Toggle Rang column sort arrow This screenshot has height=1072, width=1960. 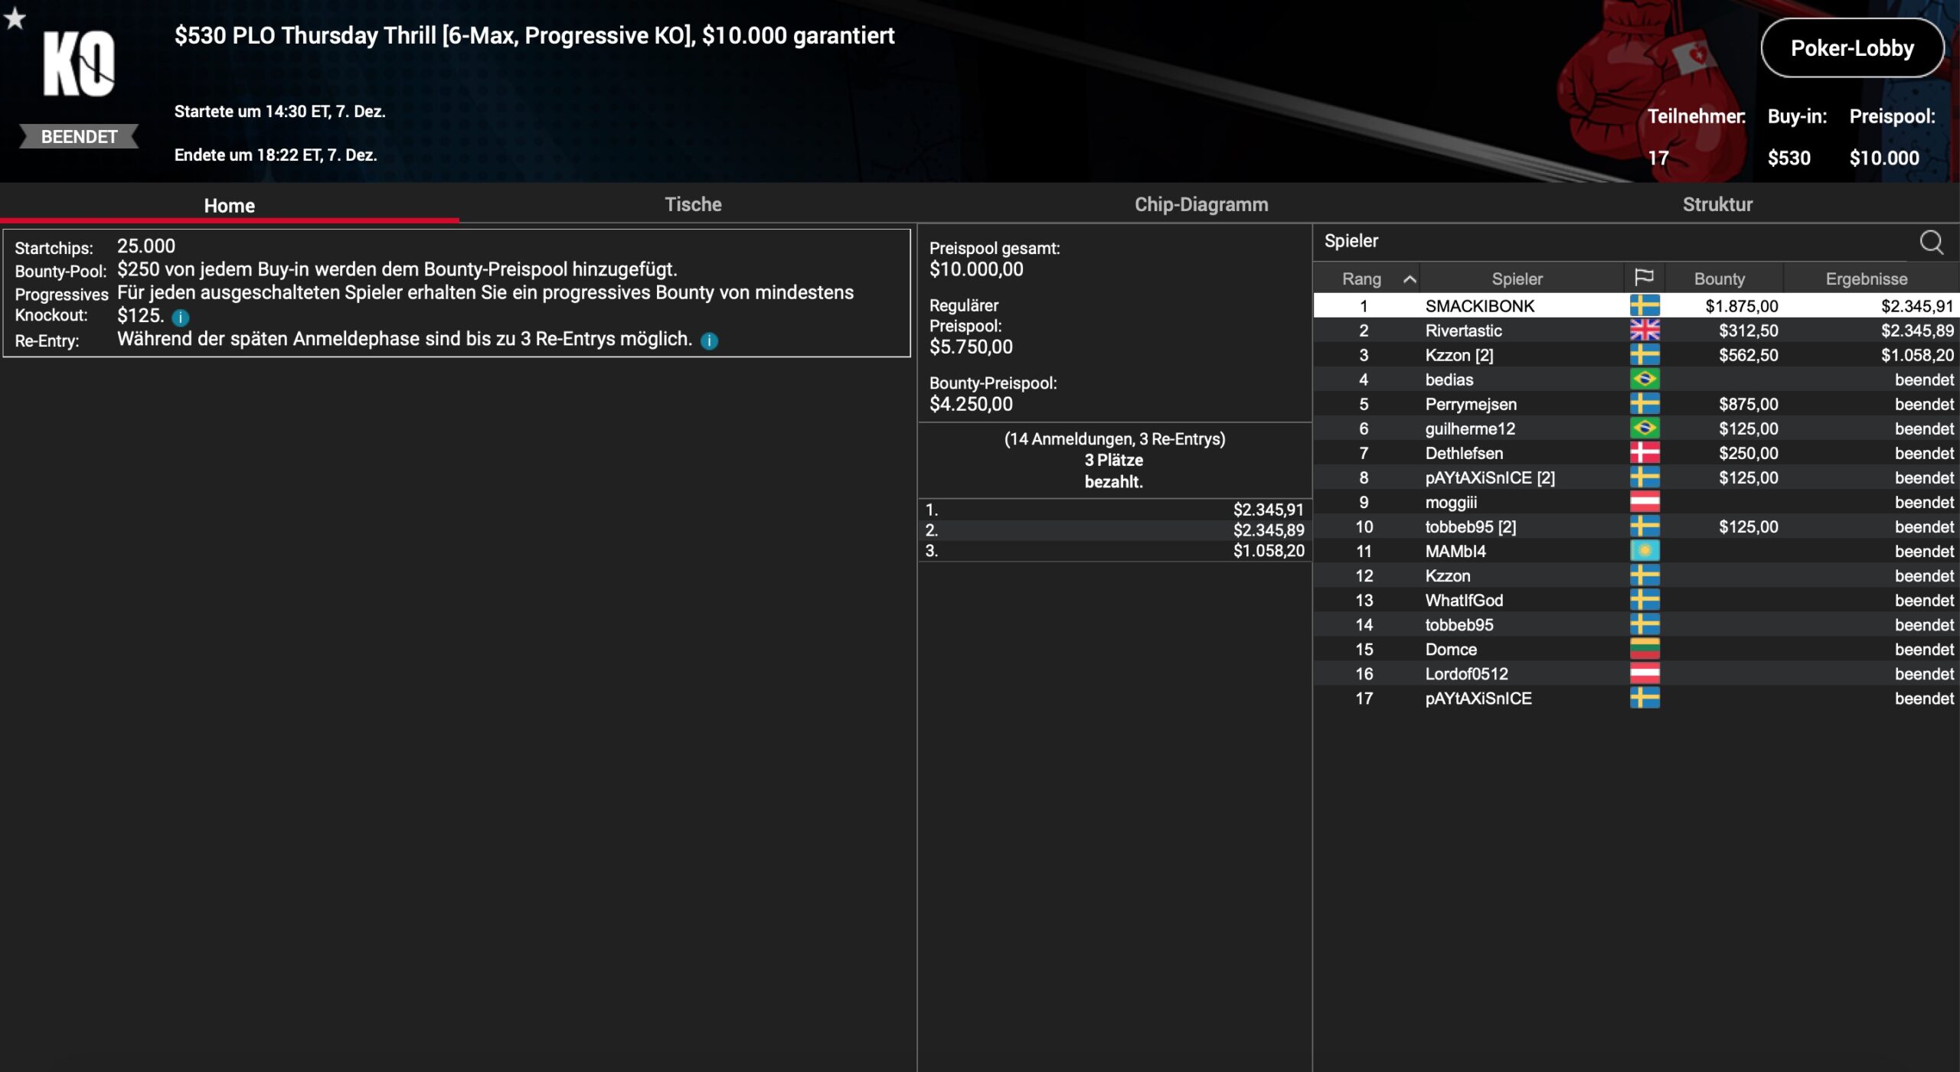pyautogui.click(x=1409, y=279)
